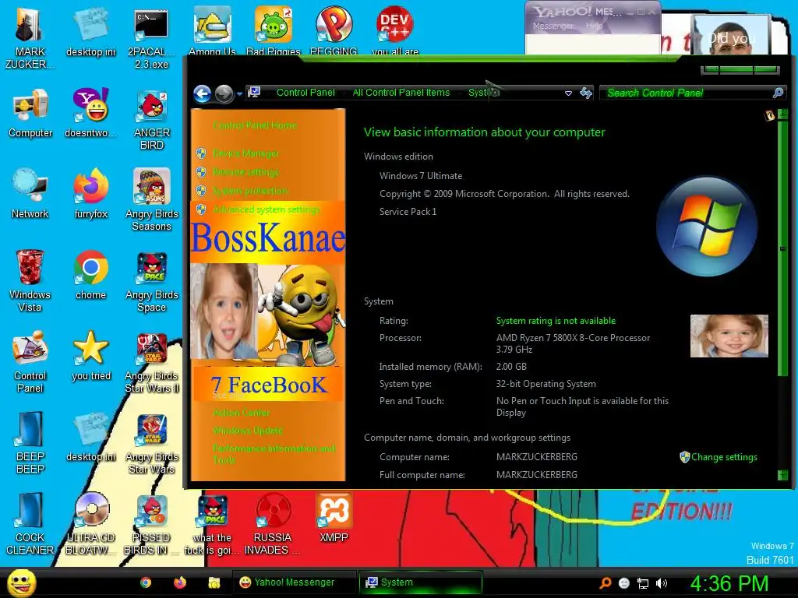The image size is (798, 598).
Task: Switch to Yahoo! Messenger taskbar button
Action: click(294, 582)
